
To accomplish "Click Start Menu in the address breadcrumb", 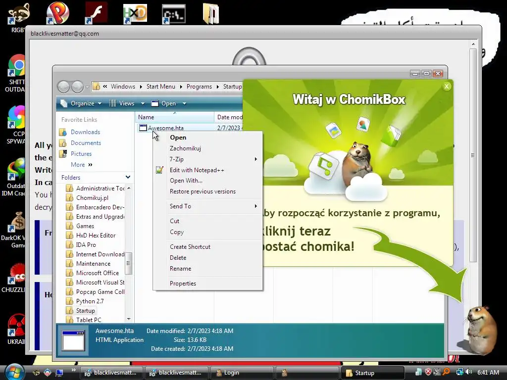I will [x=161, y=87].
